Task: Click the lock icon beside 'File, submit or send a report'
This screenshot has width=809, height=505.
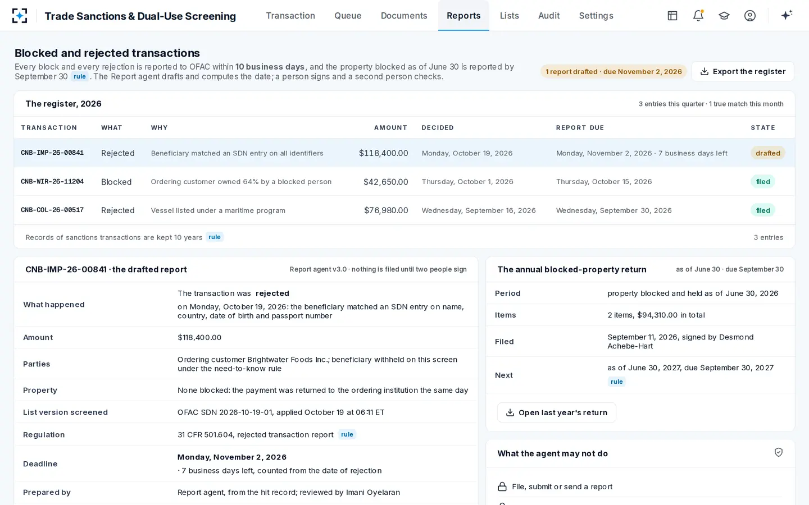Action: pyautogui.click(x=502, y=486)
